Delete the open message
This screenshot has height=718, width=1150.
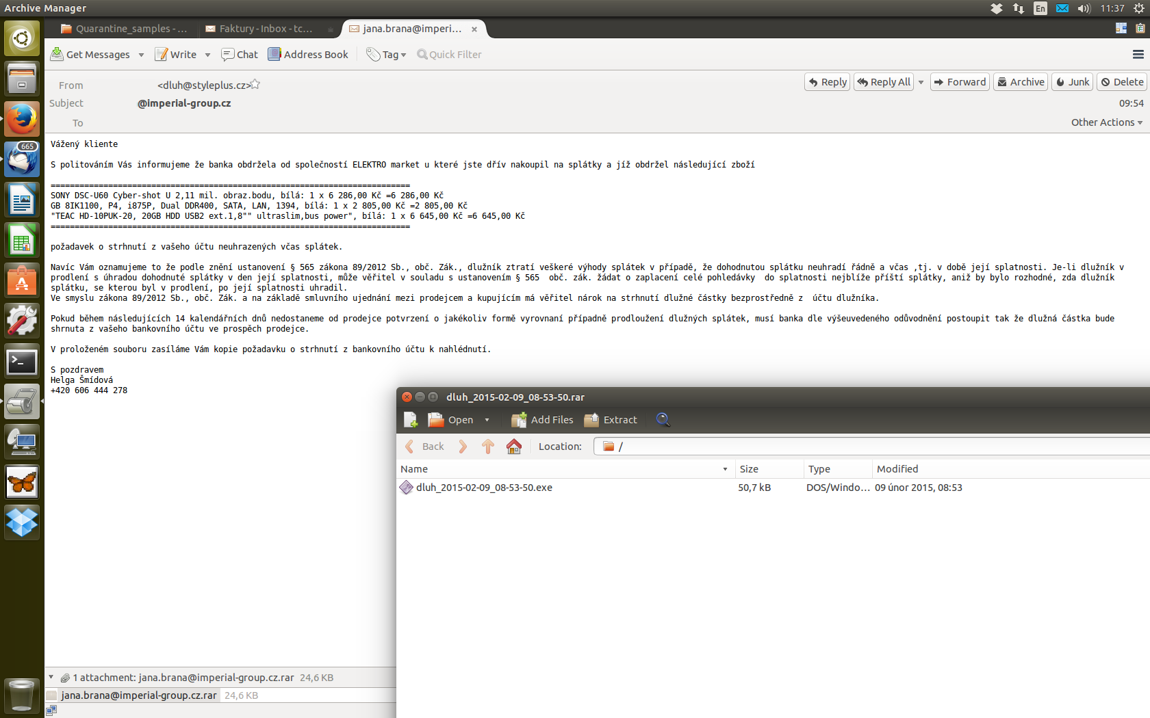click(x=1122, y=82)
